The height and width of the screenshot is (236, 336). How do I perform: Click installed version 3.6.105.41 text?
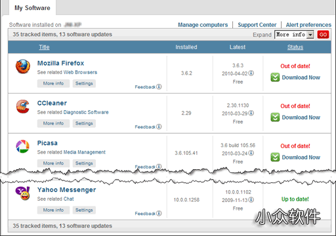click(186, 153)
